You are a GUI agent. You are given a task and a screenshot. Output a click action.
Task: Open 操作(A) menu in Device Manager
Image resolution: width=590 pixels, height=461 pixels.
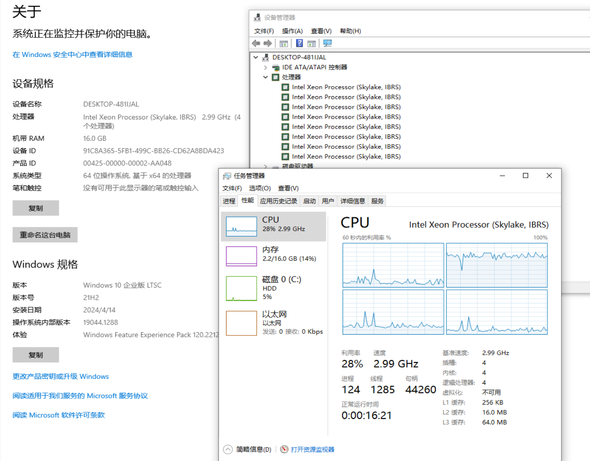tap(292, 31)
